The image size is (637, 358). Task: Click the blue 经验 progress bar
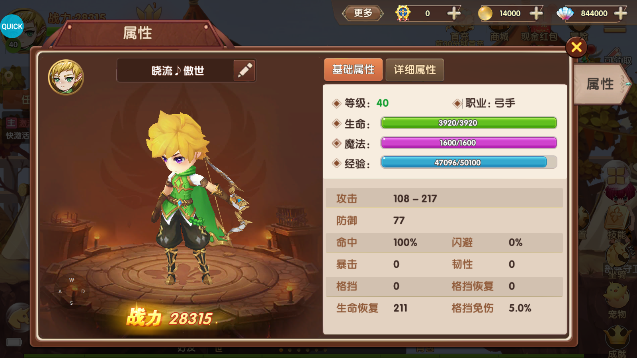tap(469, 162)
